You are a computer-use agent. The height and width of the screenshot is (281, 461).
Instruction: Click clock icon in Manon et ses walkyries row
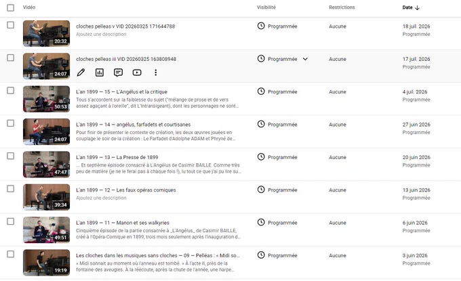pyautogui.click(x=261, y=222)
